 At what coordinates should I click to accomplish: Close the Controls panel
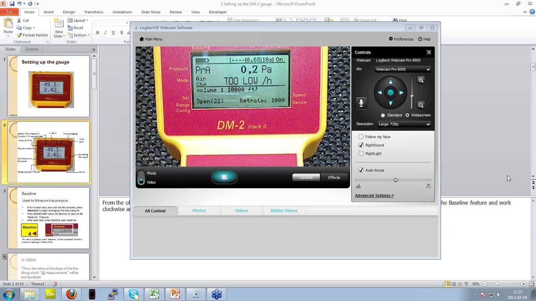click(x=429, y=52)
